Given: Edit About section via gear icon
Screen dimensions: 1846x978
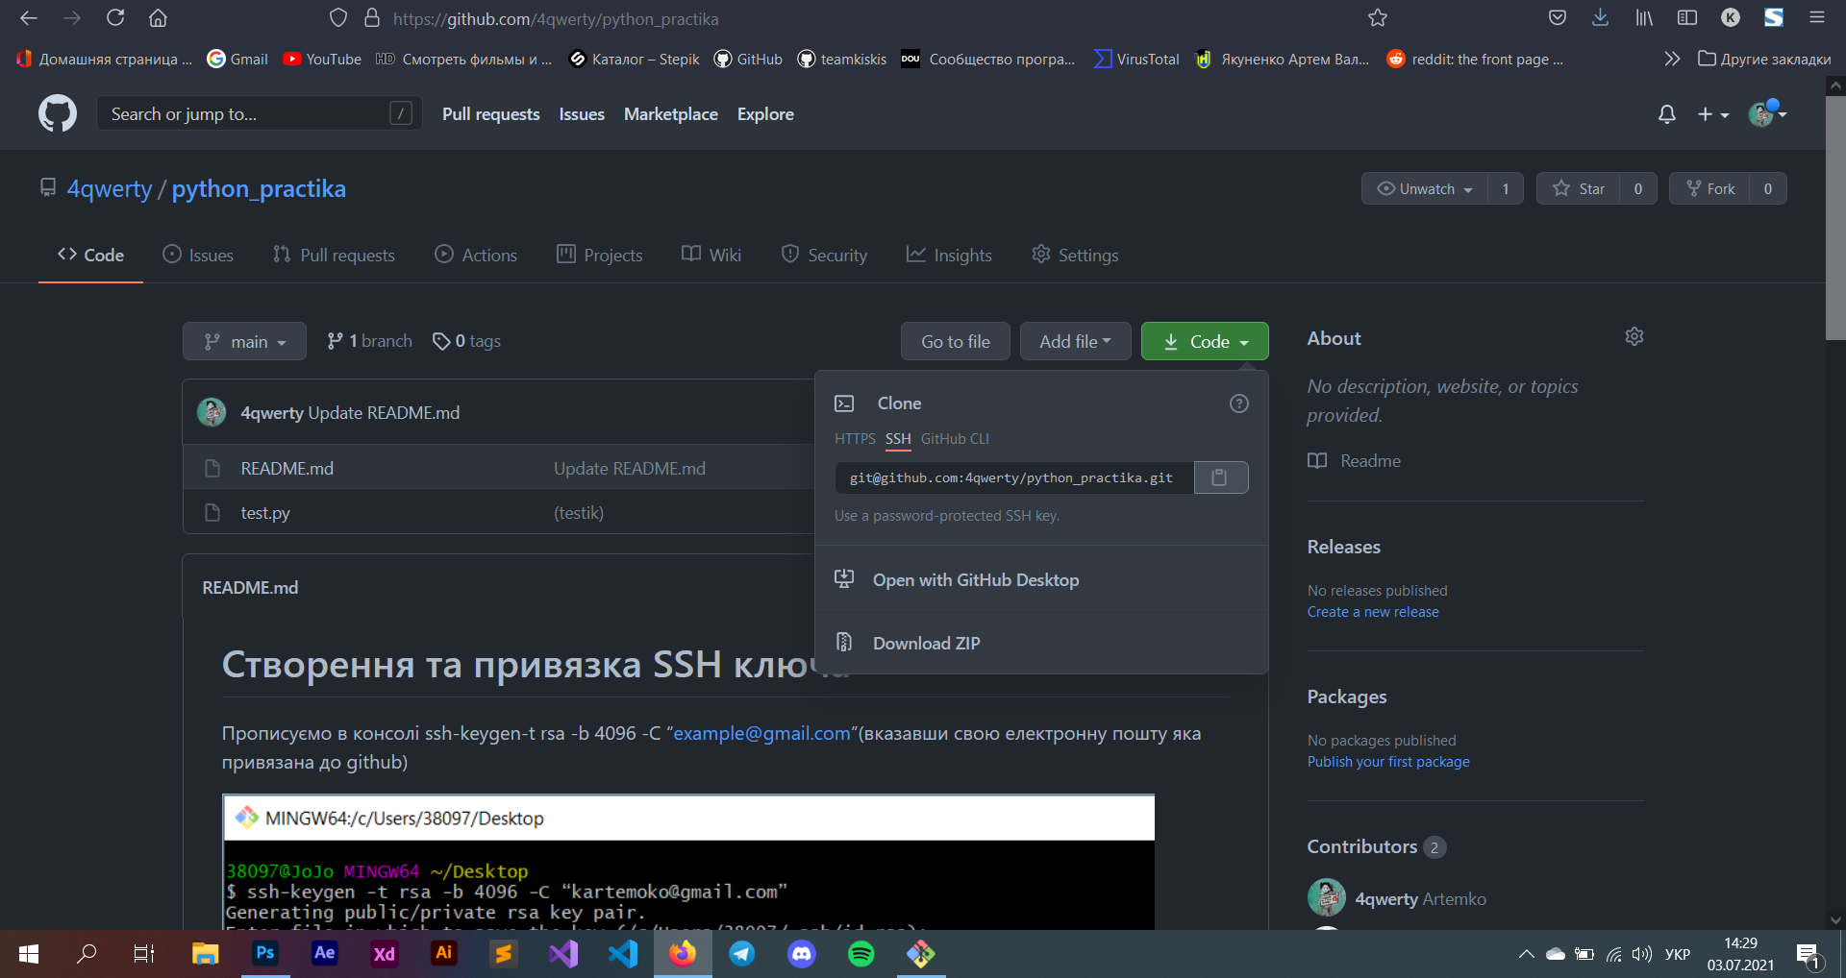Looking at the screenshot, I should click(1634, 336).
